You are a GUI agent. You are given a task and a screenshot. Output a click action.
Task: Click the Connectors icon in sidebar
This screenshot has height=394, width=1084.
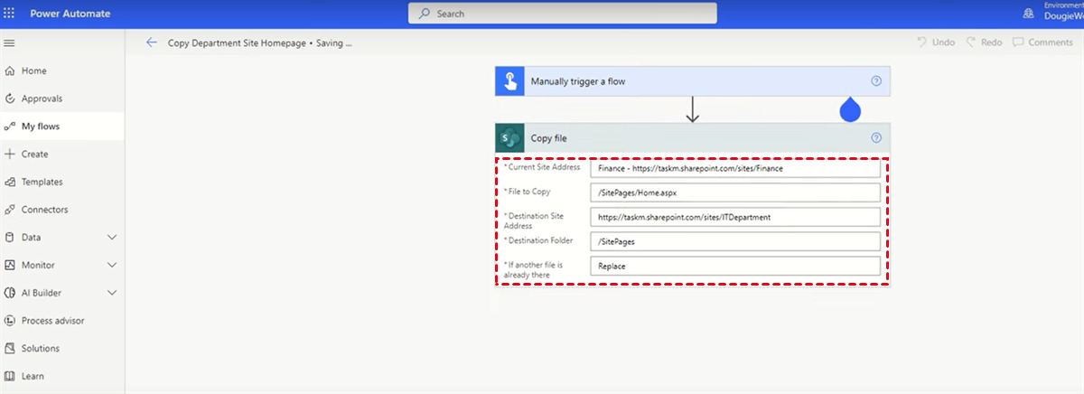point(10,210)
